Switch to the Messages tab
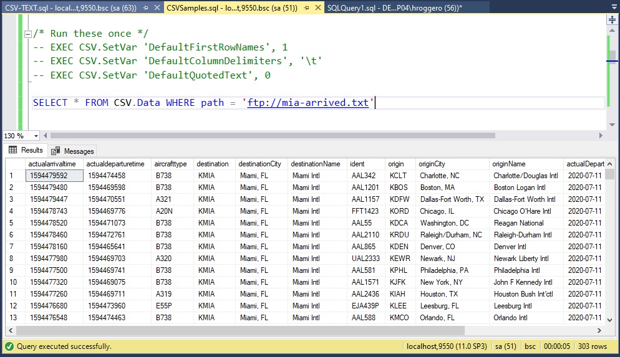The width and height of the screenshot is (620, 357). coord(72,151)
